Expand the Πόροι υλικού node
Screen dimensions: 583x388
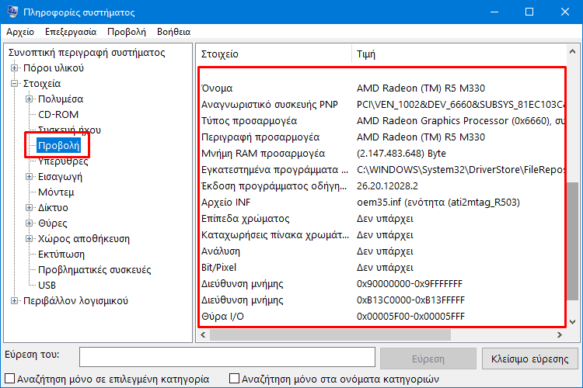pos(14,68)
